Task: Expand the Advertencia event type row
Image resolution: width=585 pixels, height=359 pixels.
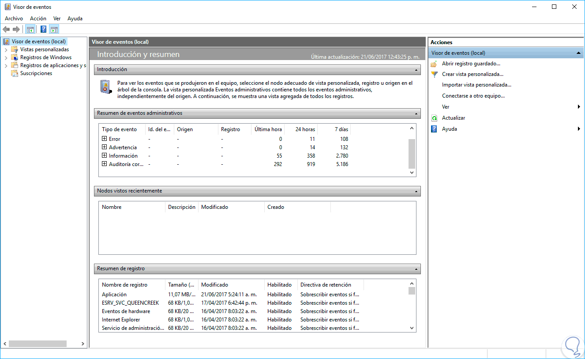Action: click(x=105, y=147)
